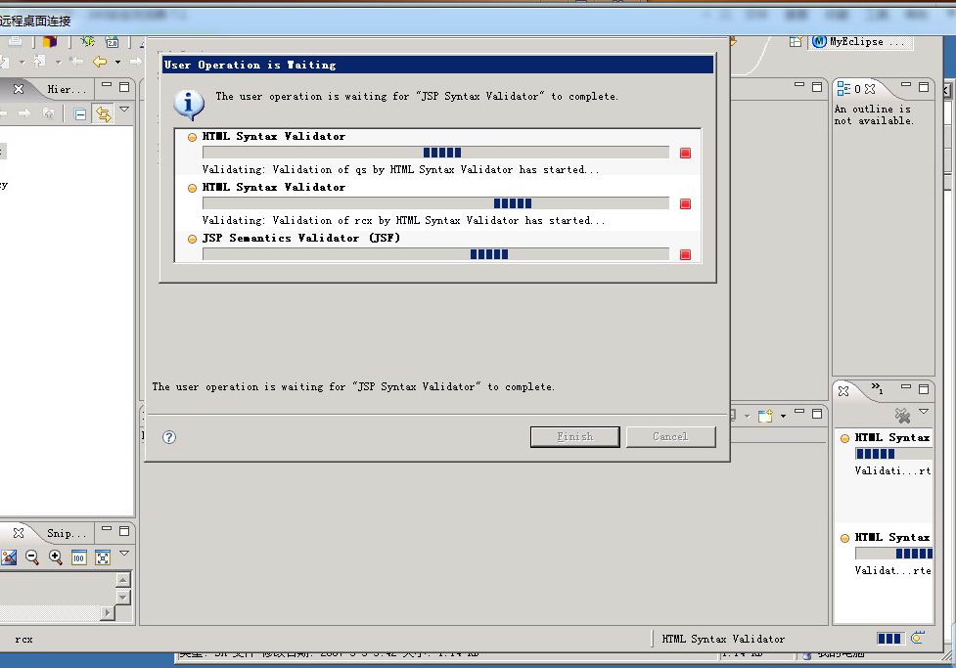Image resolution: width=956 pixels, height=668 pixels.
Task: Switch to the Hier... tab
Action: coord(67,89)
